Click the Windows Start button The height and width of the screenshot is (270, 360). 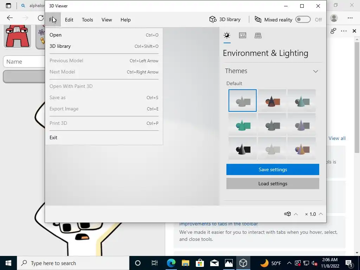[8, 263]
